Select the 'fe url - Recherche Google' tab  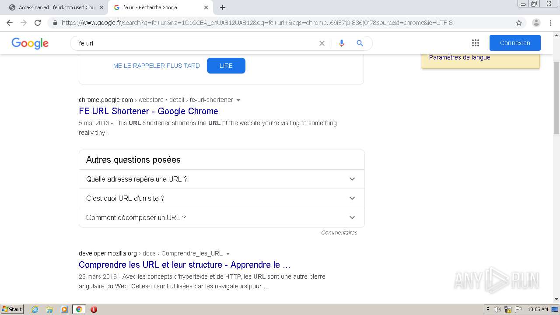pos(160,7)
